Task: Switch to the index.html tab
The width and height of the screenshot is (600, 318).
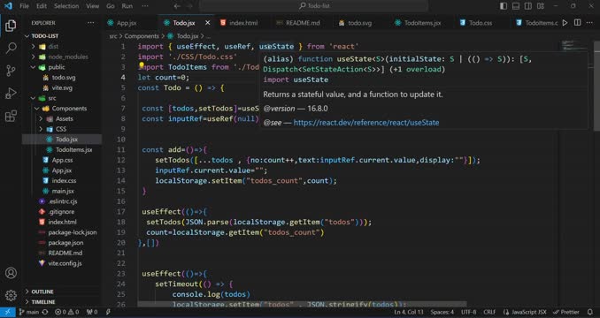Action: [243, 23]
